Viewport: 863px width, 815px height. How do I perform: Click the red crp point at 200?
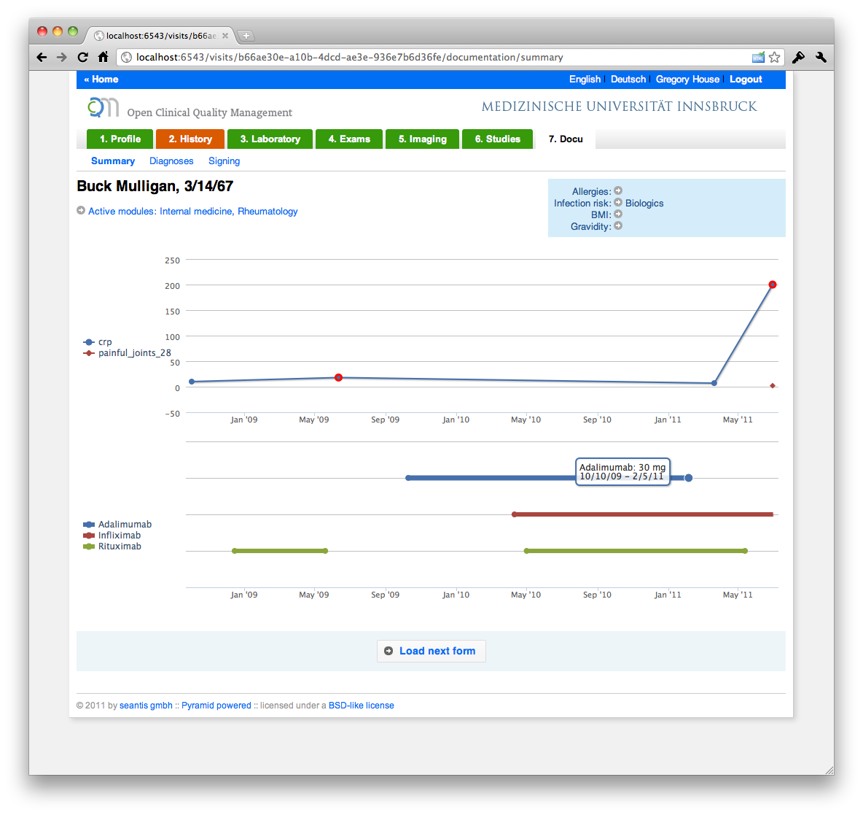point(773,285)
